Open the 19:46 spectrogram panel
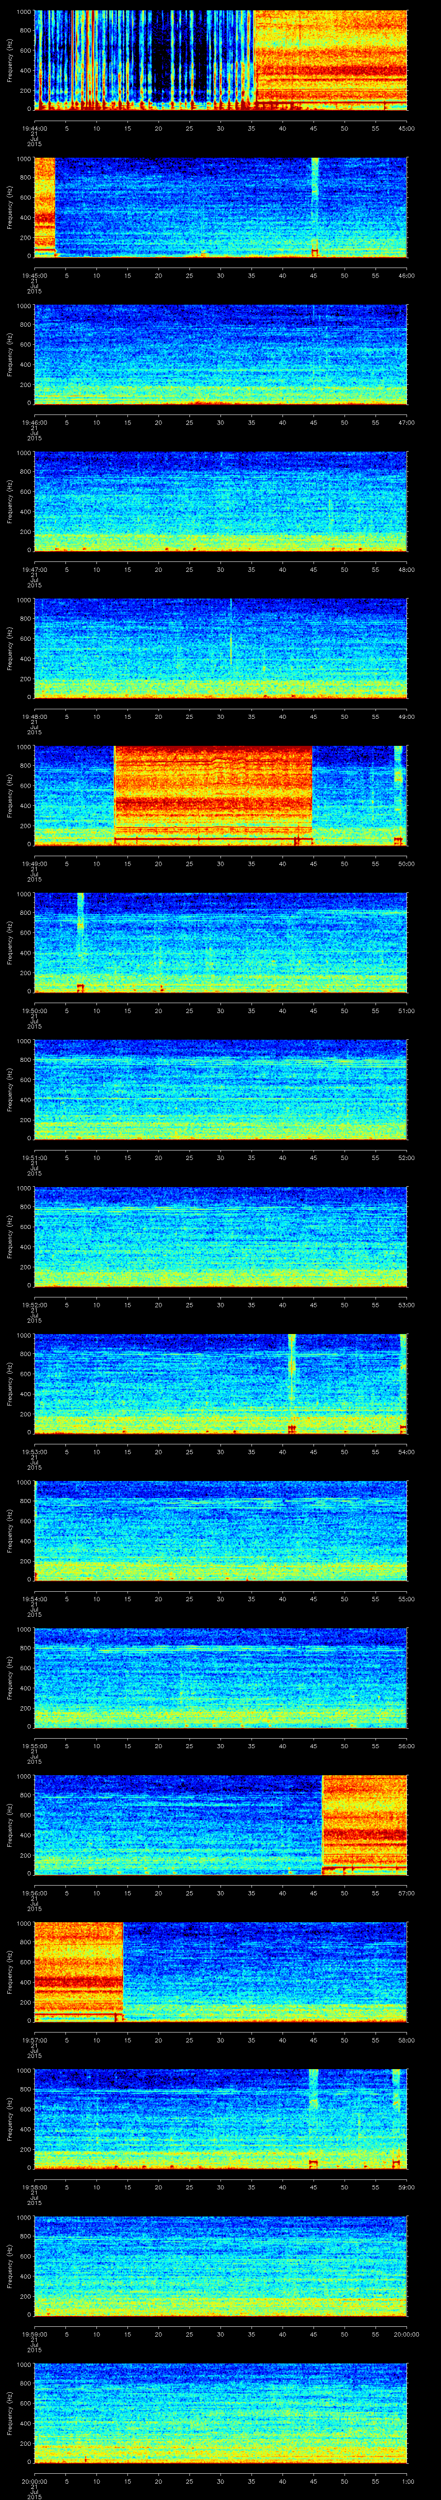This screenshot has height=2500, width=441. coord(221,354)
